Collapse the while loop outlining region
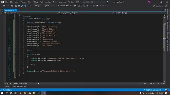Image resolution: width=170 pixels, height=95 pixels. point(14,54)
